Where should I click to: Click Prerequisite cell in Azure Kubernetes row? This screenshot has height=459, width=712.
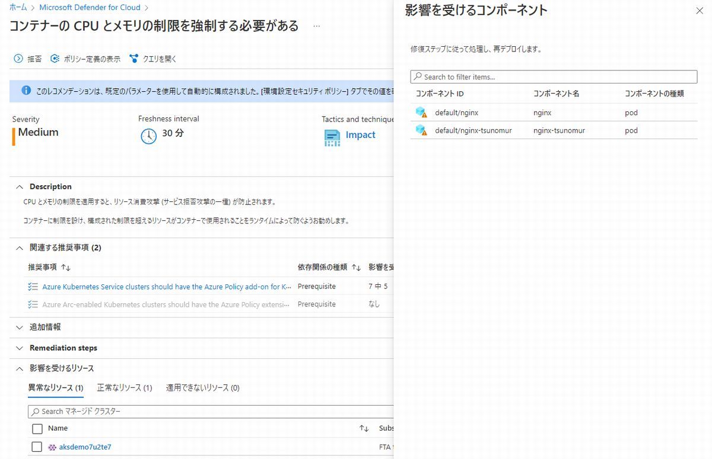point(317,287)
